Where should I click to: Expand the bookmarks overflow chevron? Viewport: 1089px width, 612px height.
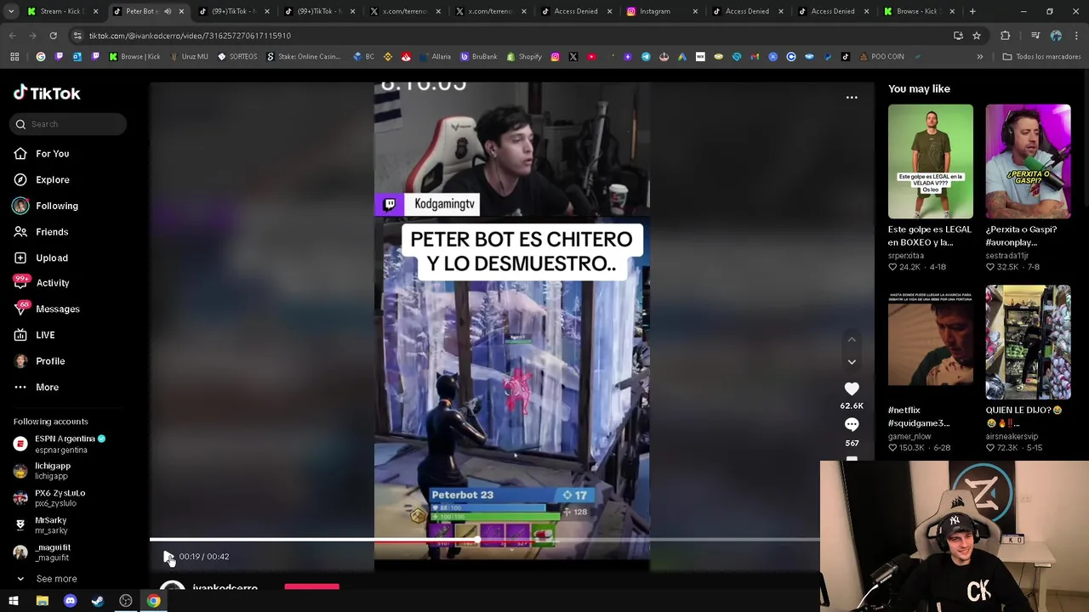(x=979, y=57)
